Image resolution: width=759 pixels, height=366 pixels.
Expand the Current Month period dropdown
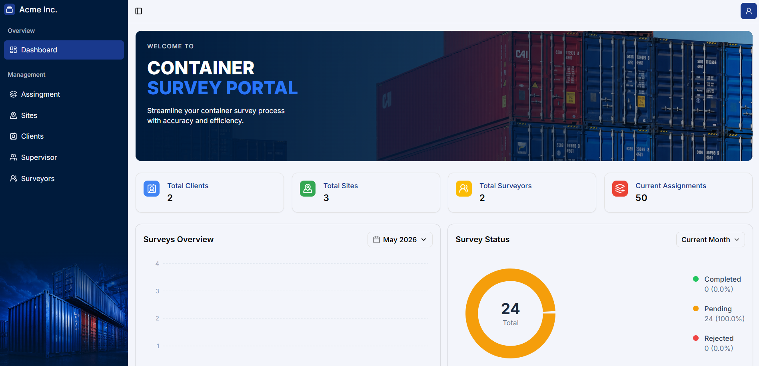click(x=710, y=240)
